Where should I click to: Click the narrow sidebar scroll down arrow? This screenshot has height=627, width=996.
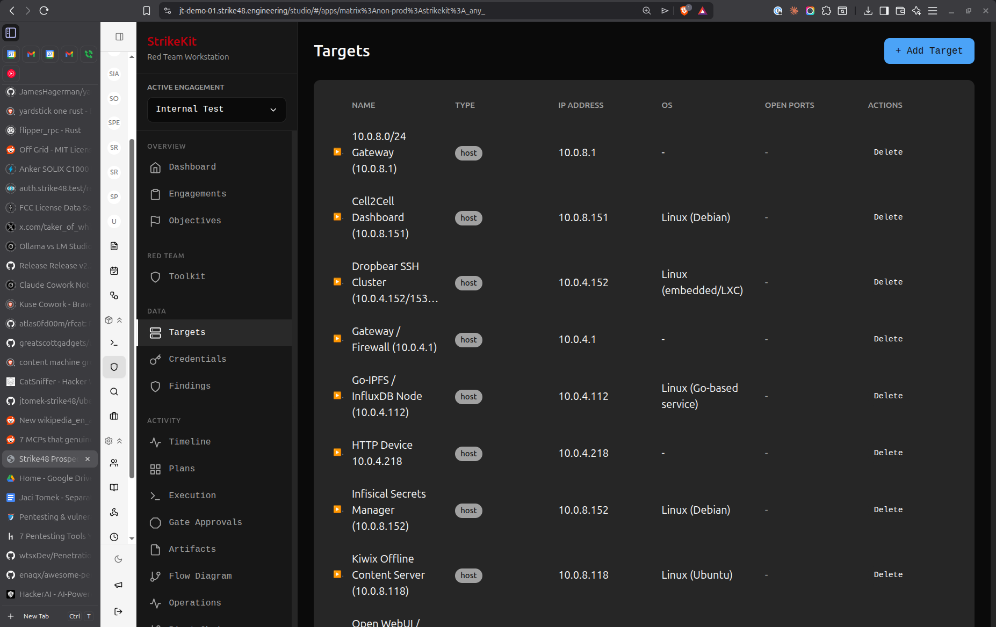(x=132, y=538)
